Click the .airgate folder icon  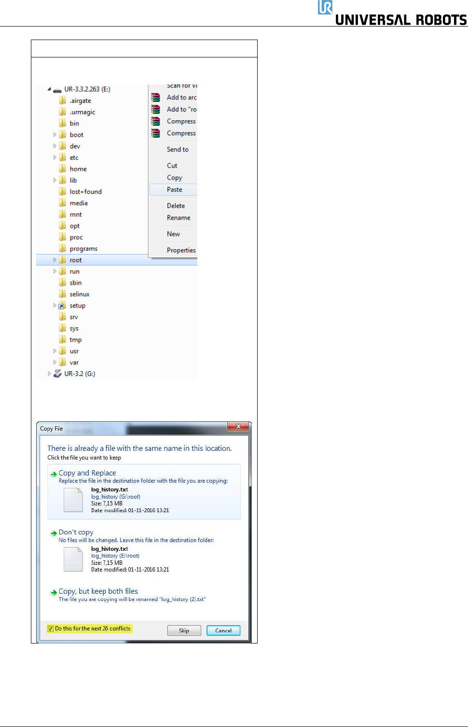63,100
